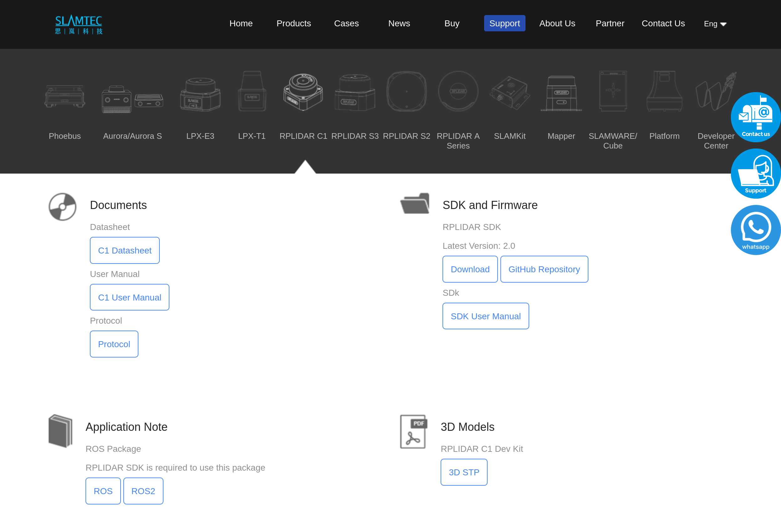Click the floating Support agent icon
The width and height of the screenshot is (781, 522).
click(755, 174)
